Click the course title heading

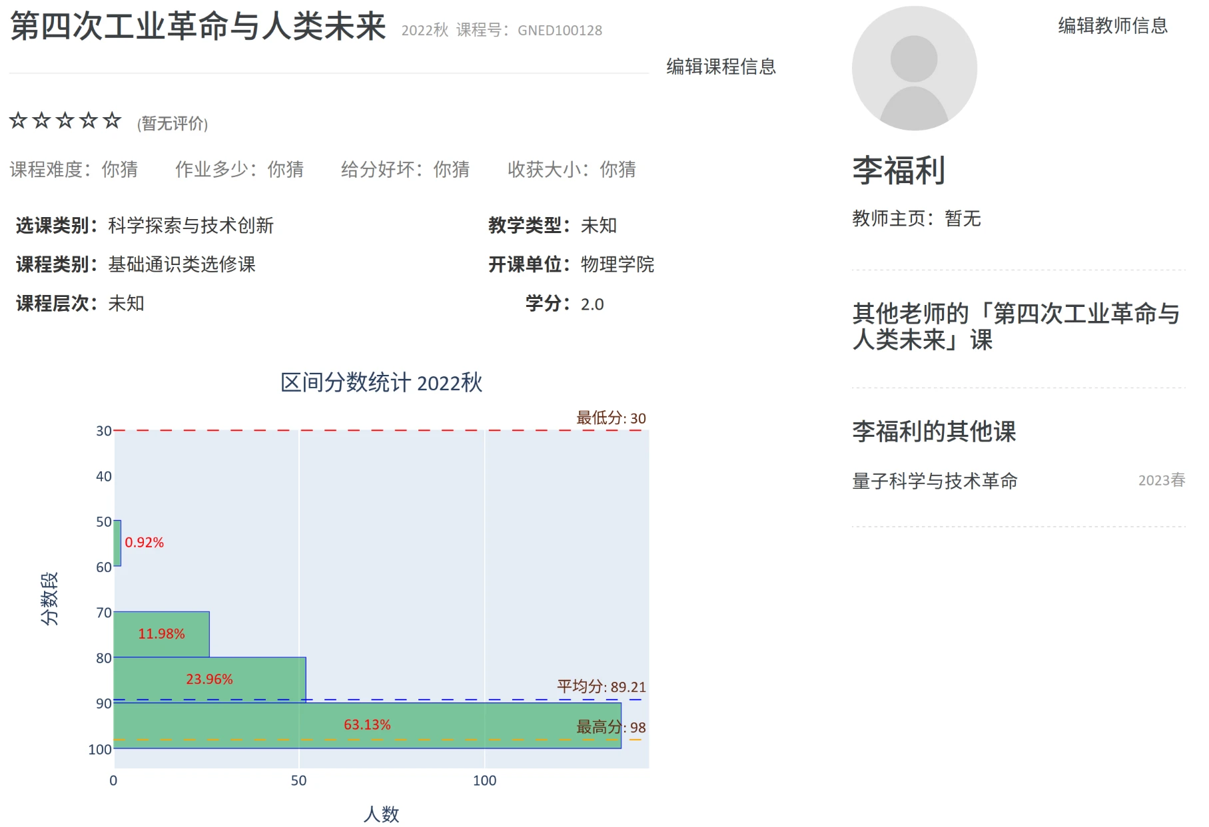point(198,27)
